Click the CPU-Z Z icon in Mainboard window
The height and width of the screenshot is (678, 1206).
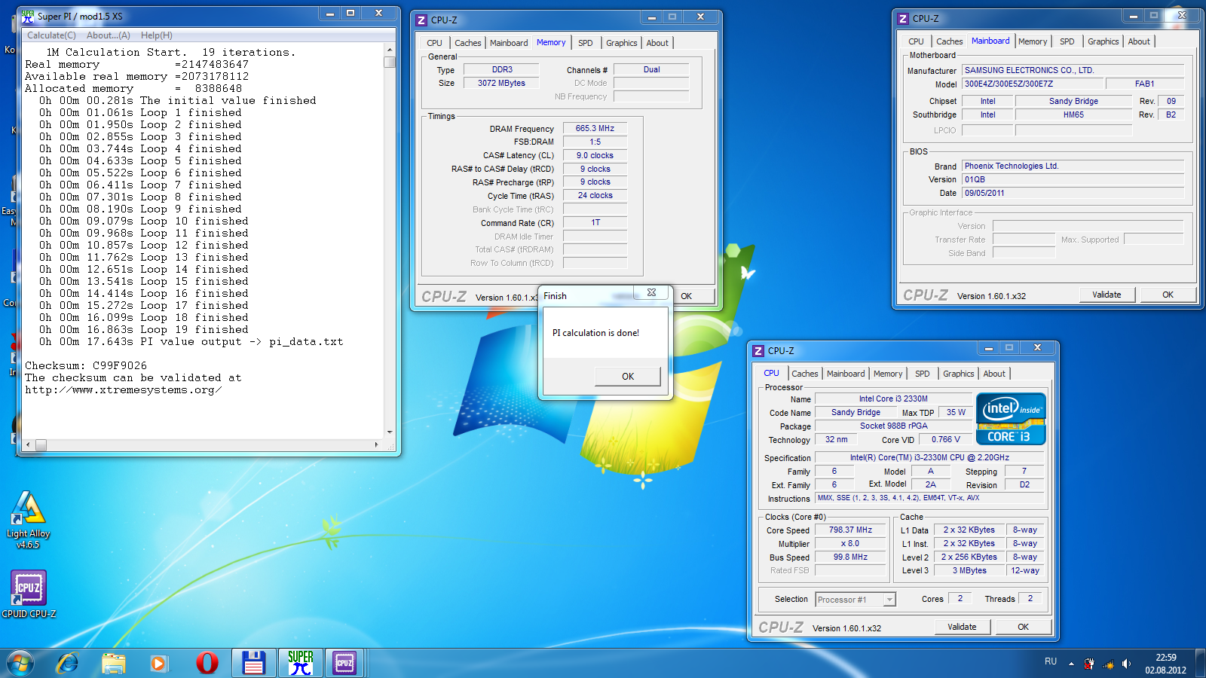coord(903,19)
